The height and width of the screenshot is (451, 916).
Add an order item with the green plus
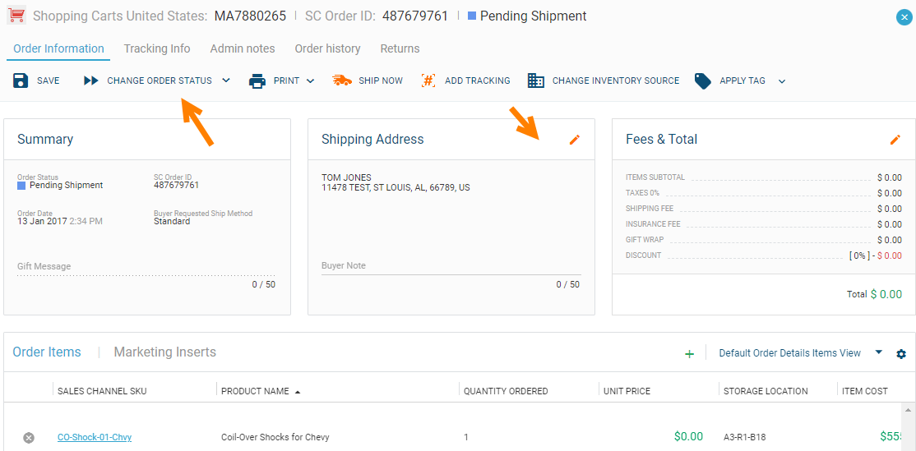(x=689, y=353)
